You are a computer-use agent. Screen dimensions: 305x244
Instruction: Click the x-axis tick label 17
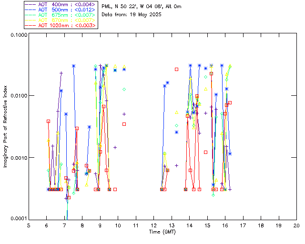(243, 225)
